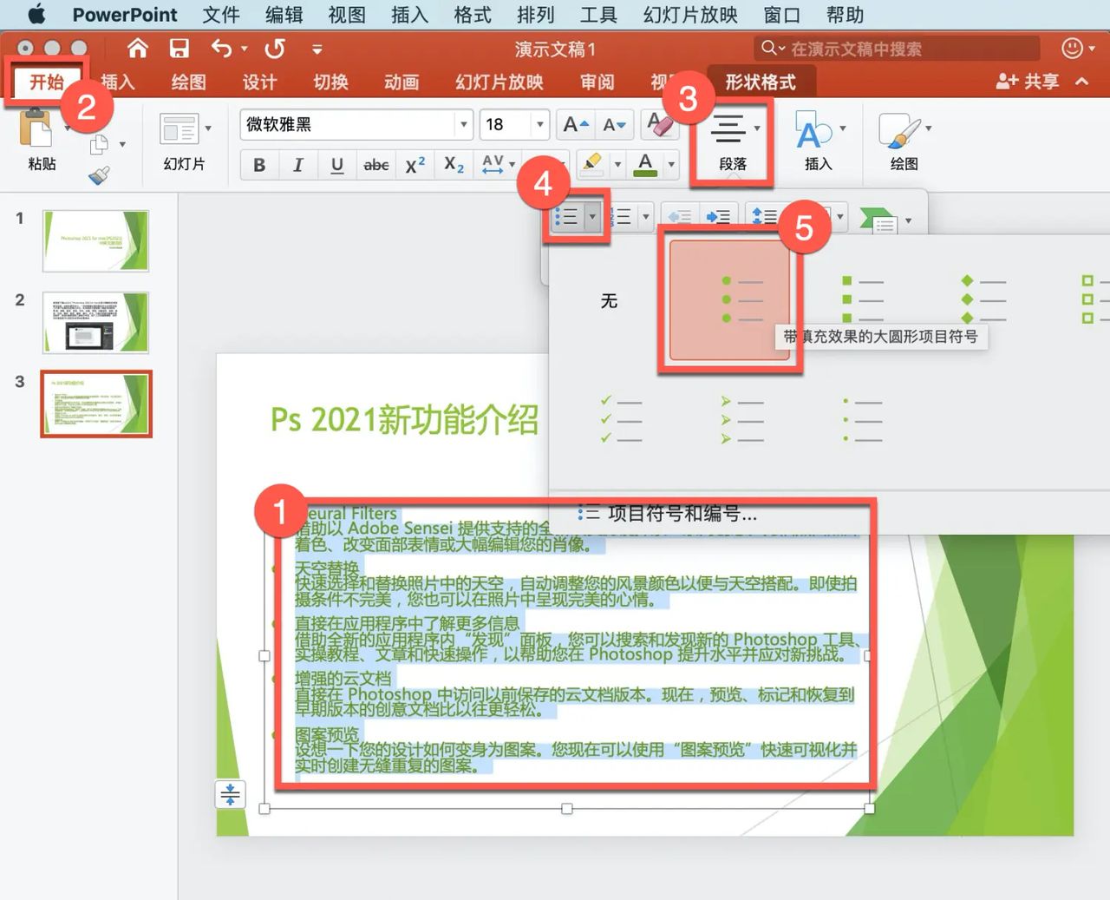Choose 无 (no bullets) option
This screenshot has width=1110, height=900.
[x=609, y=301]
